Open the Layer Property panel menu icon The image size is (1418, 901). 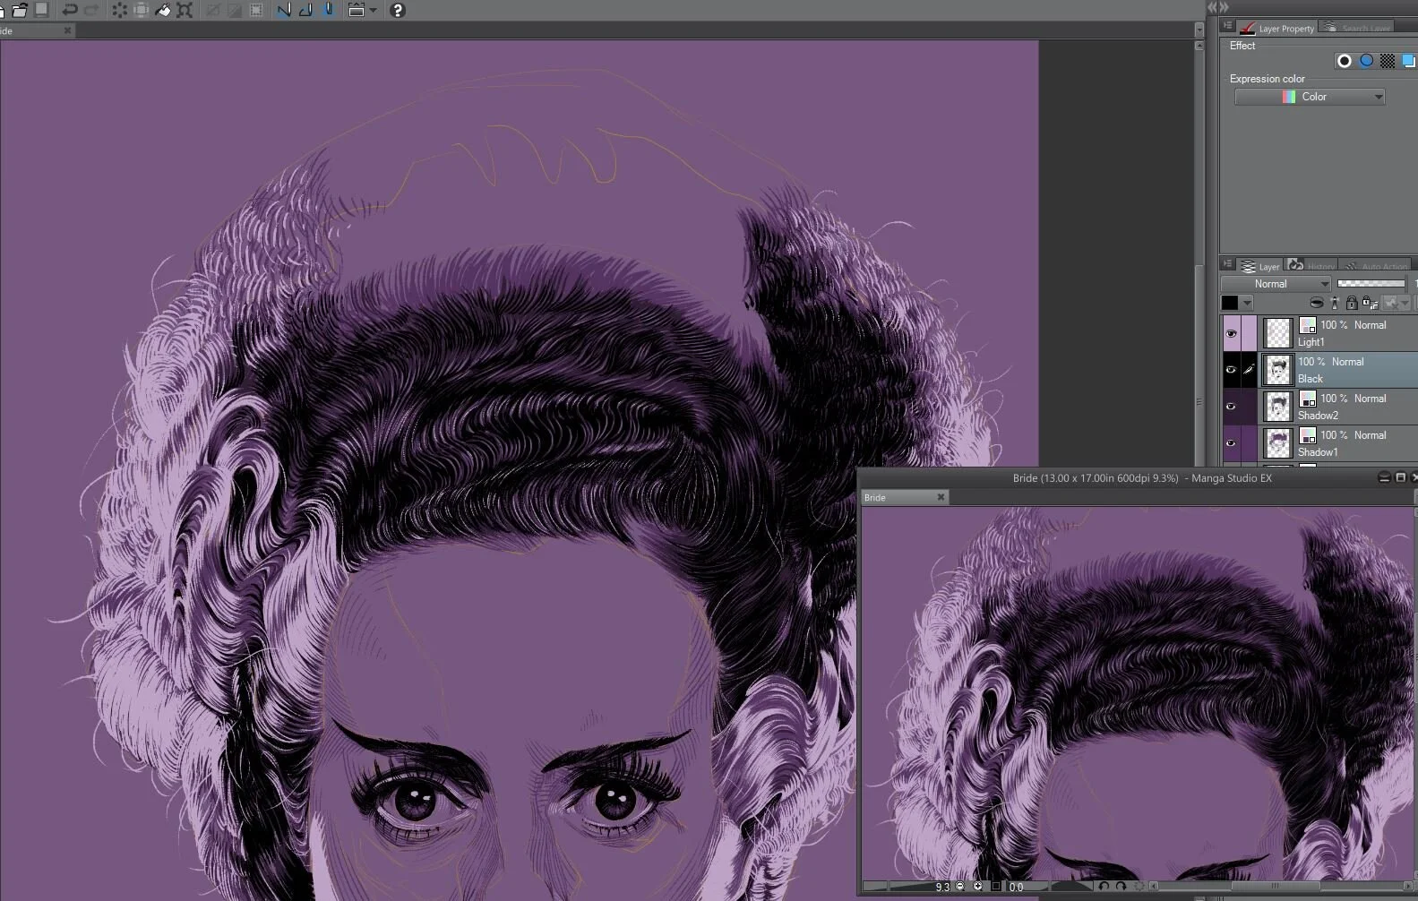(1228, 27)
